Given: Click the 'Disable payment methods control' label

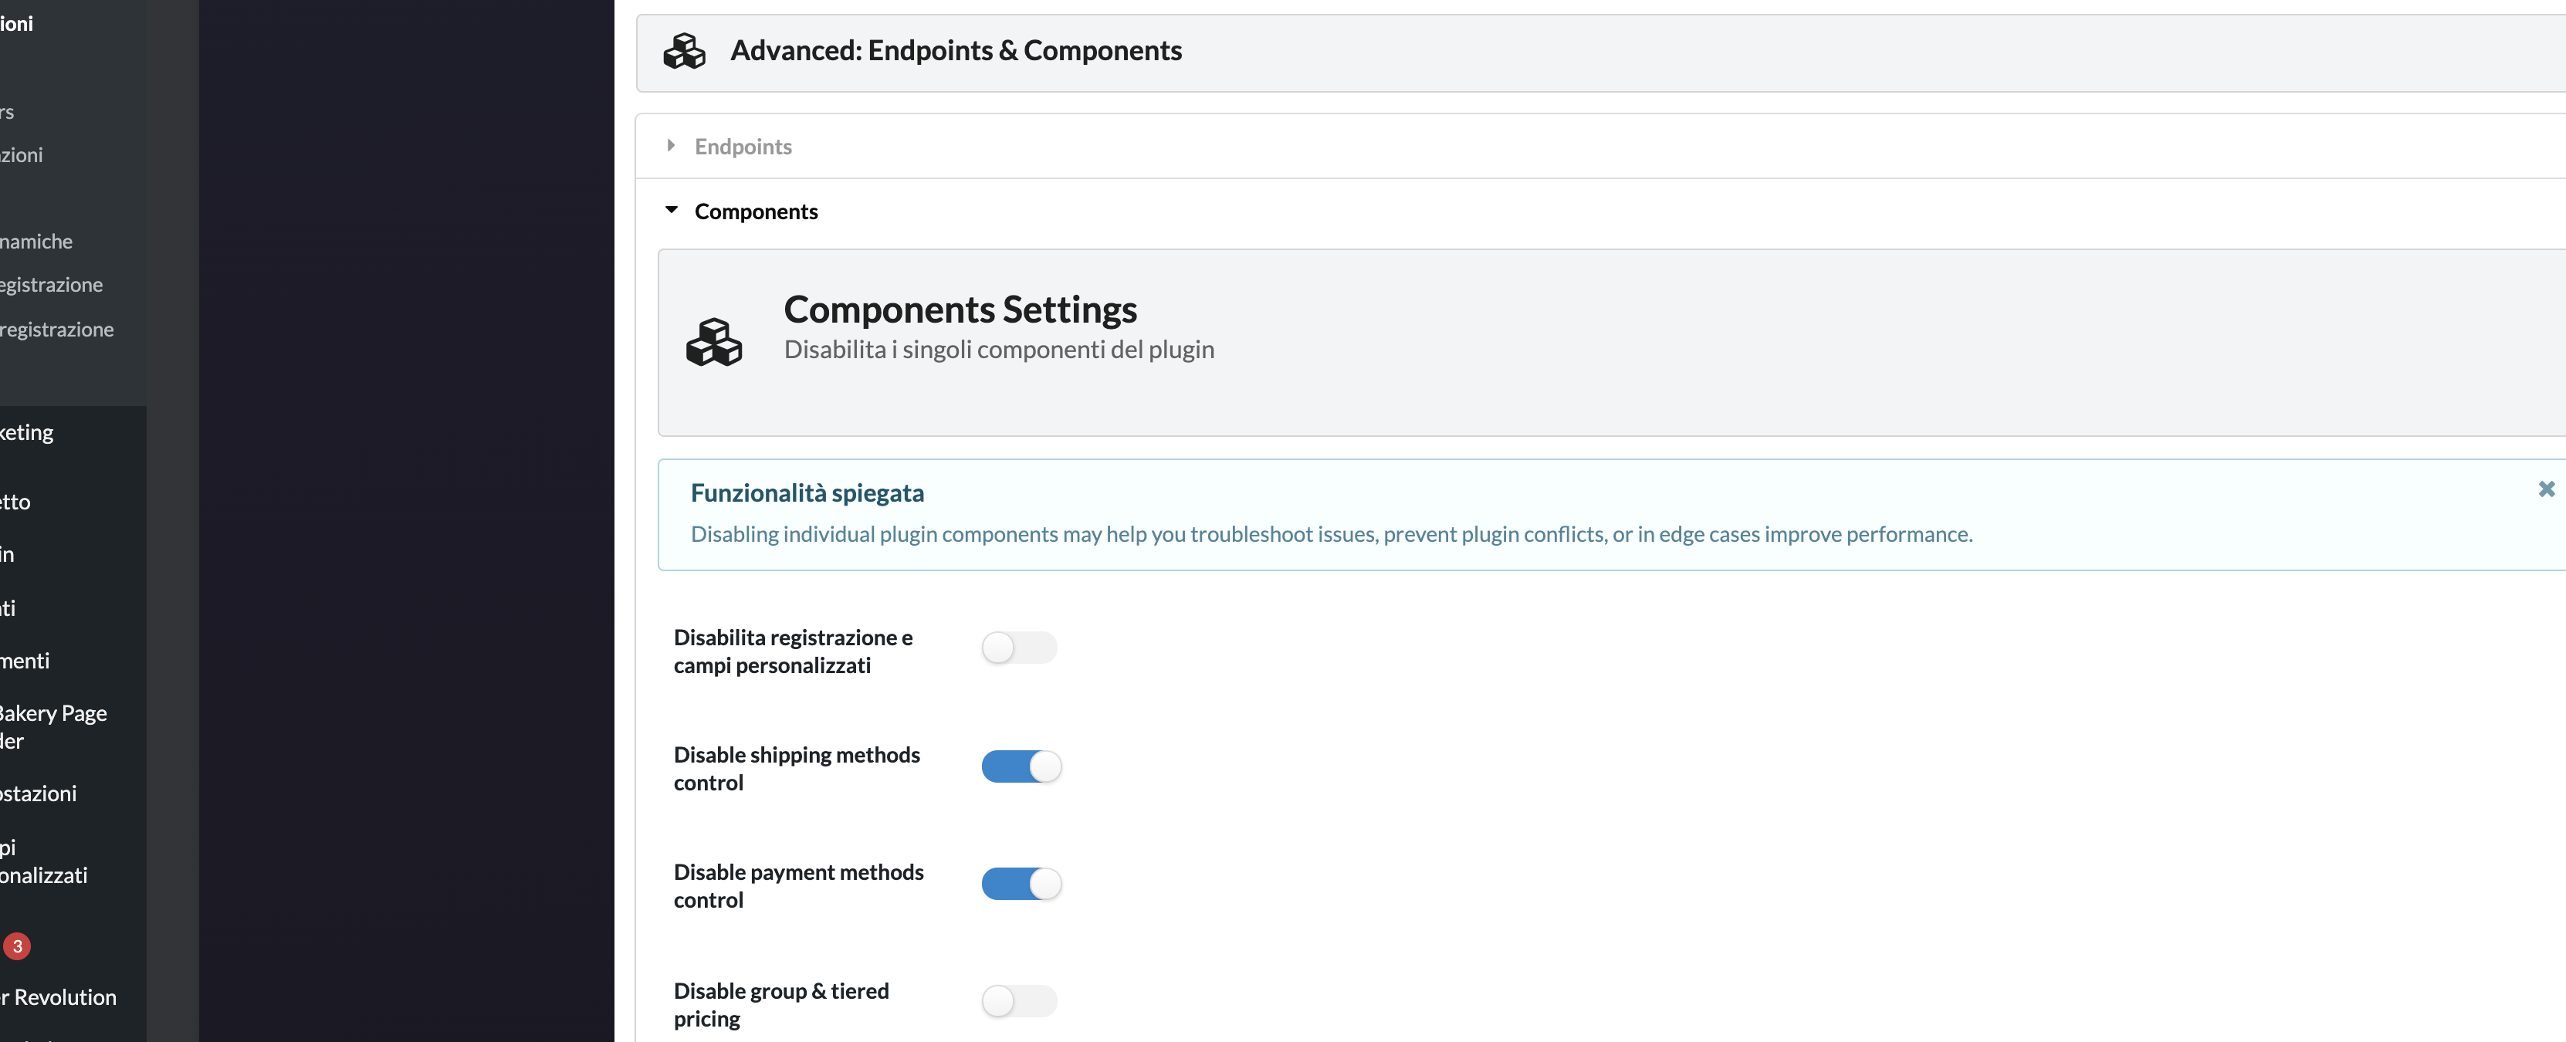Looking at the screenshot, I should coord(799,885).
